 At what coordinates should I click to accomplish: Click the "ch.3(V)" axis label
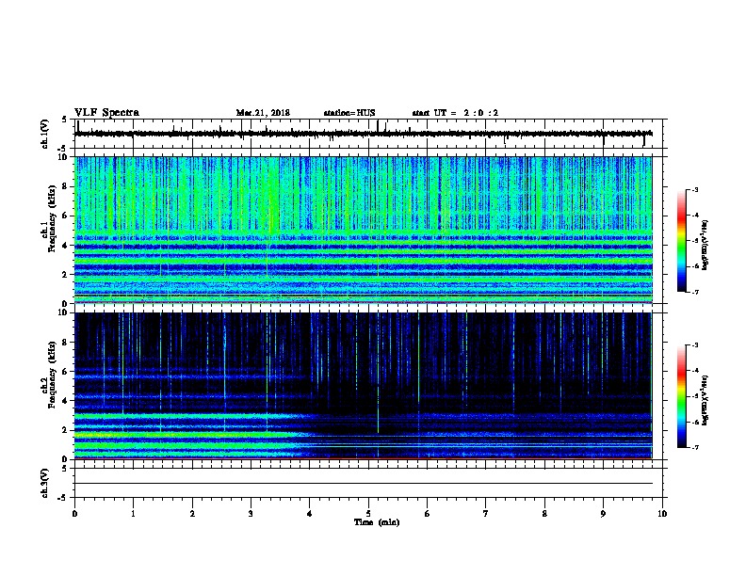[44, 483]
